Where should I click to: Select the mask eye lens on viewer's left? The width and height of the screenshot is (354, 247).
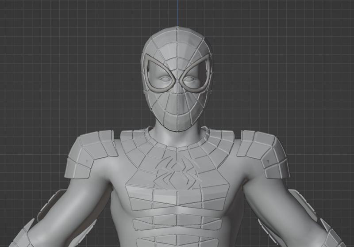coord(160,72)
